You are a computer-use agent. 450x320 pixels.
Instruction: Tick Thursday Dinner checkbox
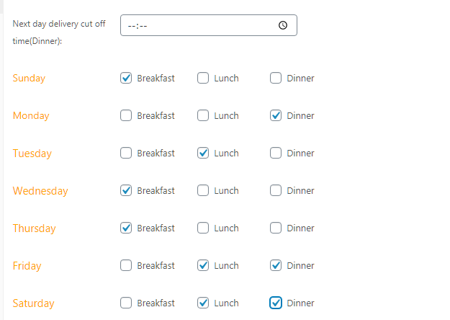point(276,228)
